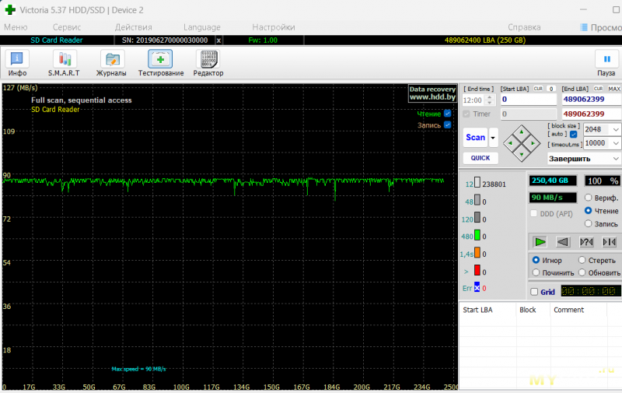Open the block size 2048 dropdown
Image resolution: width=622 pixels, height=393 pixels.
pyautogui.click(x=615, y=129)
